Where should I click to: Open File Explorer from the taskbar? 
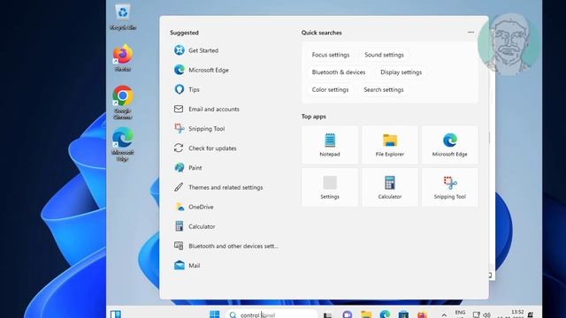pyautogui.click(x=366, y=314)
